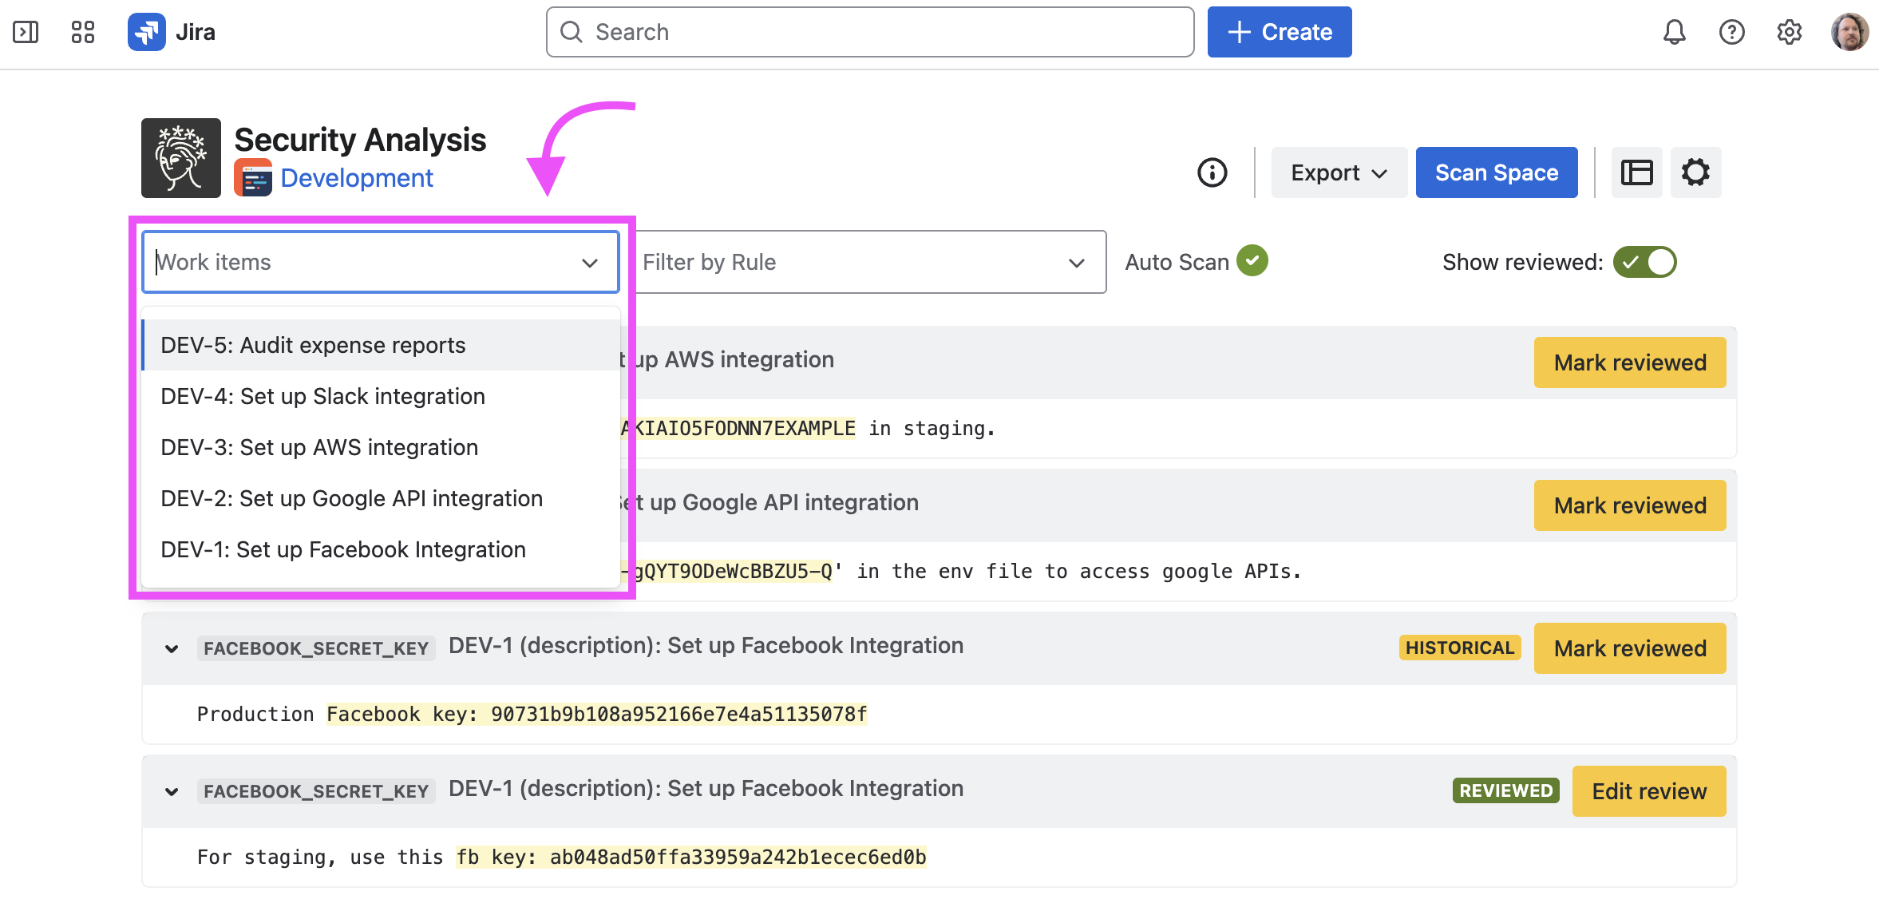1879x915 pixels.
Task: Click the Scan Space button
Action: tap(1496, 172)
